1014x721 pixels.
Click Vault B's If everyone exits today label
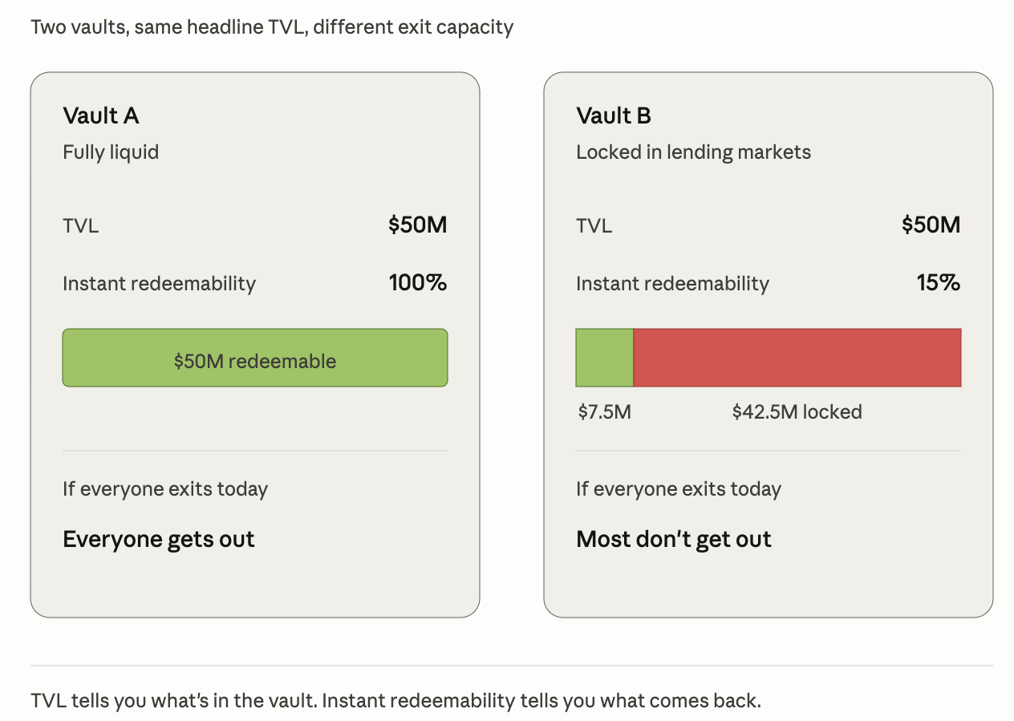click(679, 489)
